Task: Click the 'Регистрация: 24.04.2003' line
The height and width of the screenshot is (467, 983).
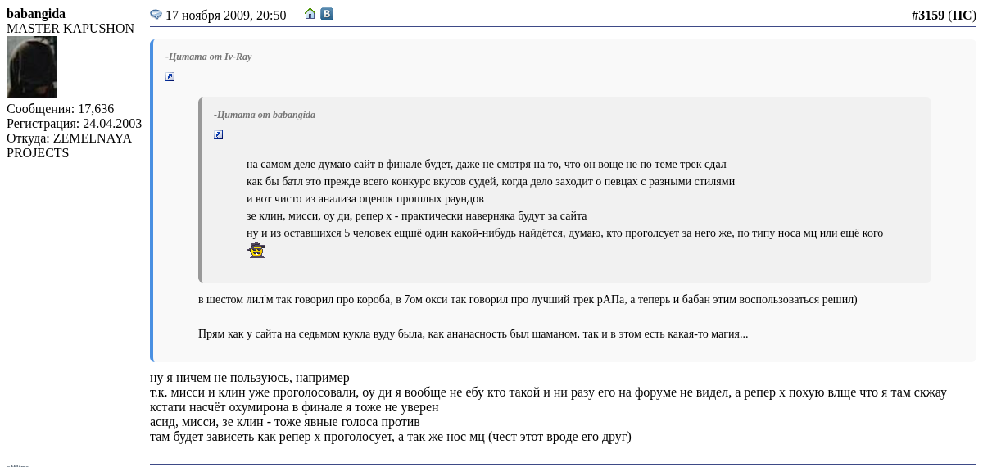Action: pyautogui.click(x=74, y=124)
